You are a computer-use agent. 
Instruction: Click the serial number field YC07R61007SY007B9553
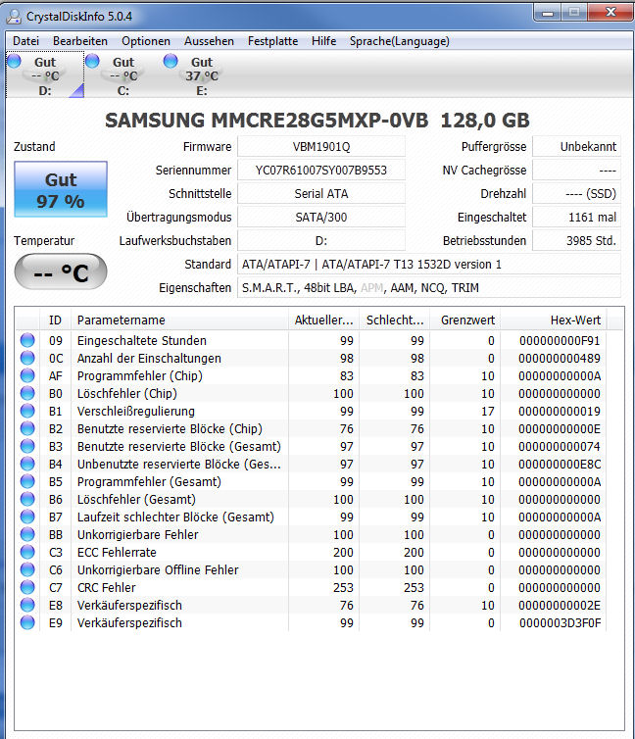[321, 171]
